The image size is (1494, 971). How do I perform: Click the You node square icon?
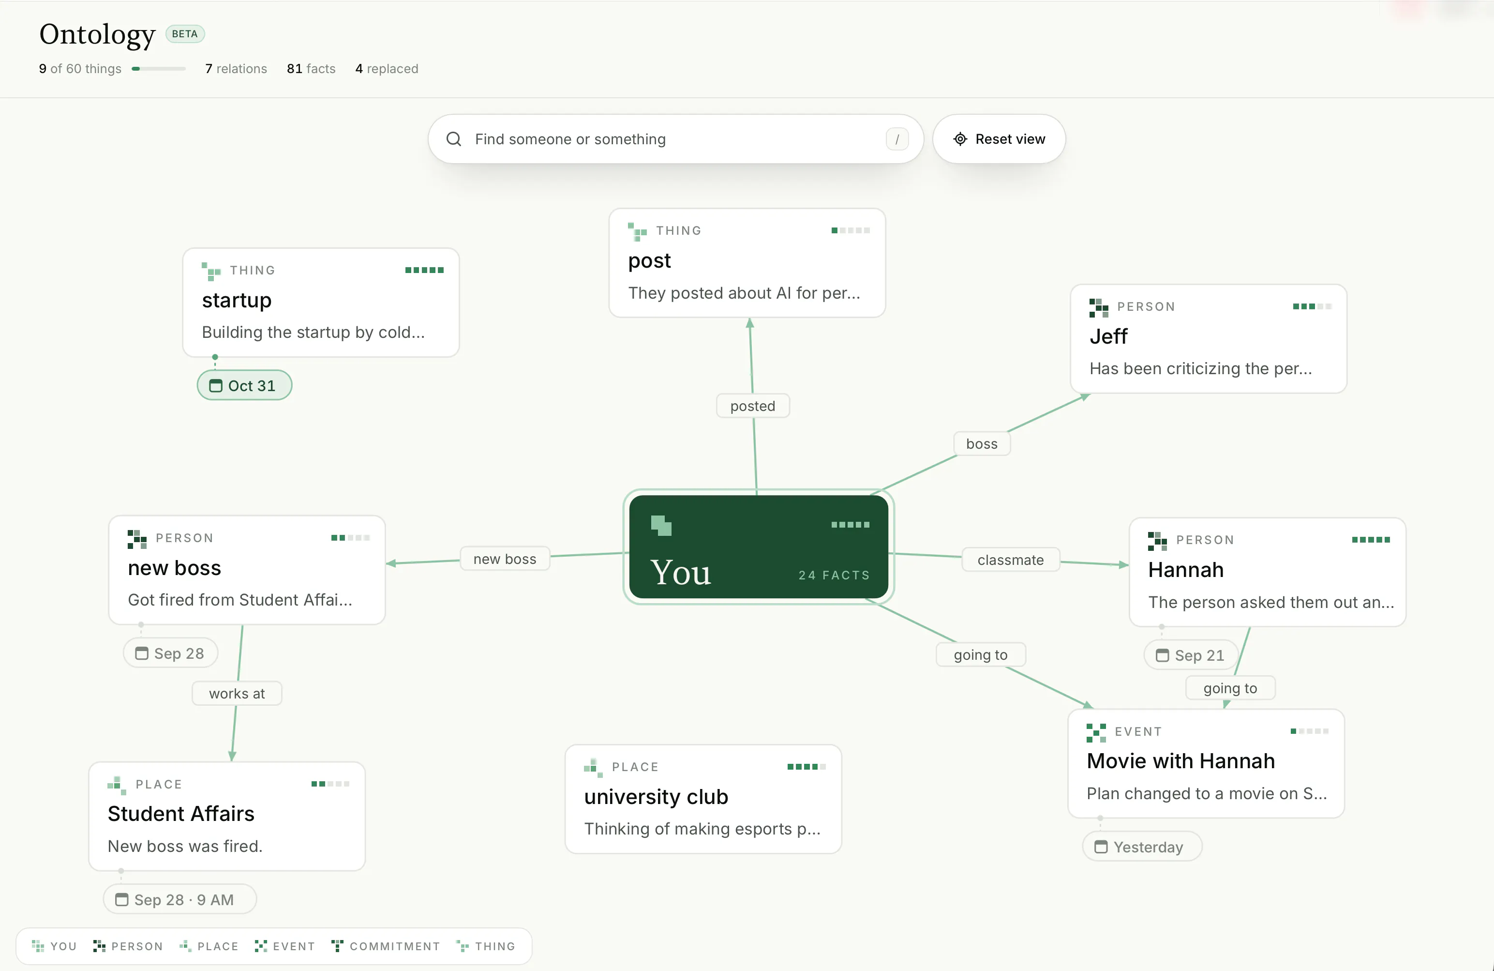(x=661, y=525)
